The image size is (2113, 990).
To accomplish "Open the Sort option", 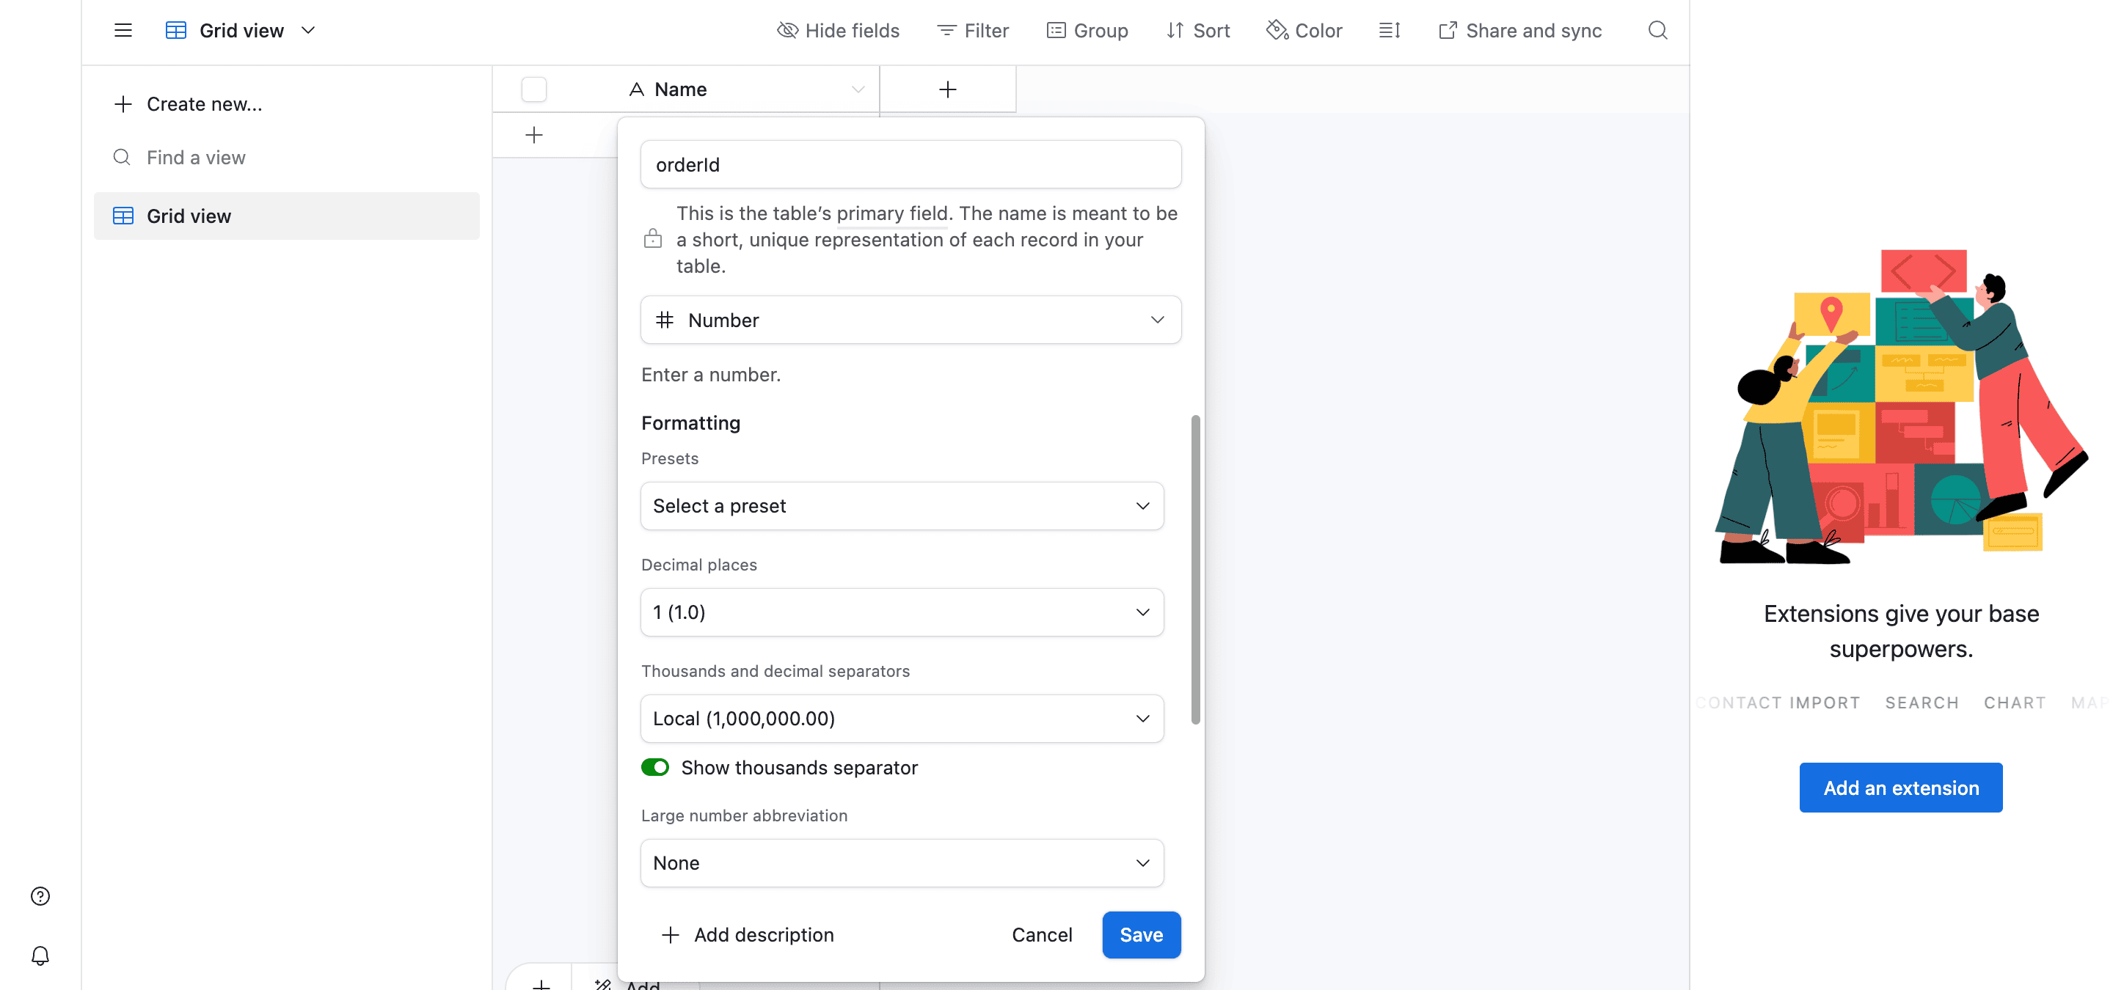I will [1197, 30].
